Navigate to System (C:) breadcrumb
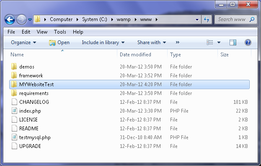 (95, 19)
